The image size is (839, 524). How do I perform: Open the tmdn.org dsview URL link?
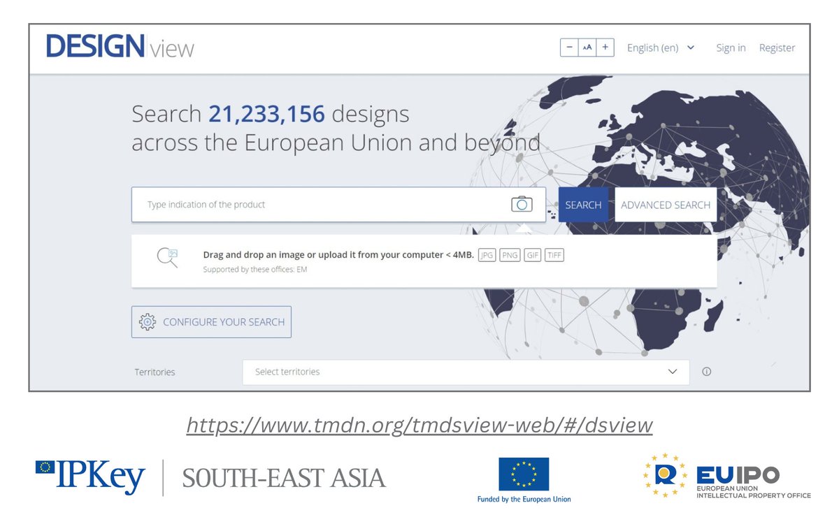point(419,425)
